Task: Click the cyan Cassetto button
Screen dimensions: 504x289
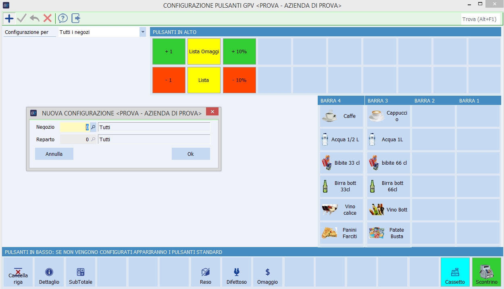Action: [x=455, y=272]
